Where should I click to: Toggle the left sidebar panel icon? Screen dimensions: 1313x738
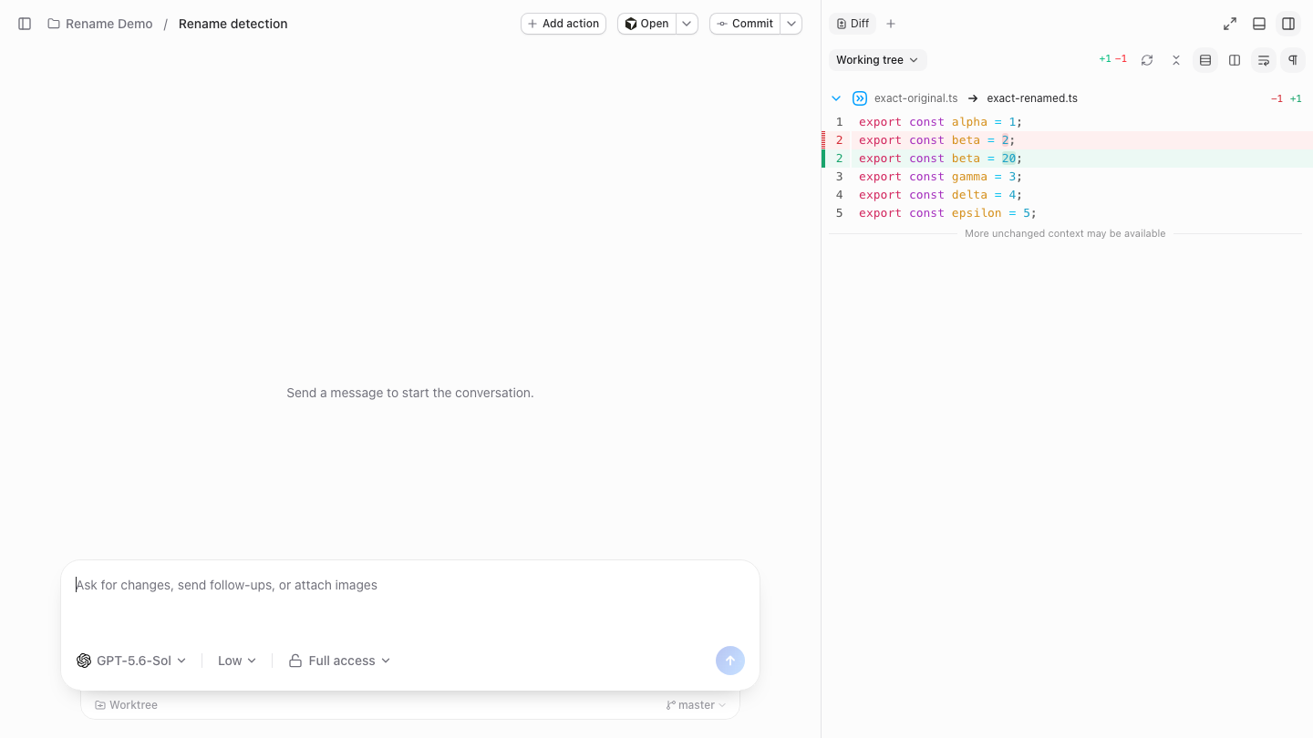point(25,24)
